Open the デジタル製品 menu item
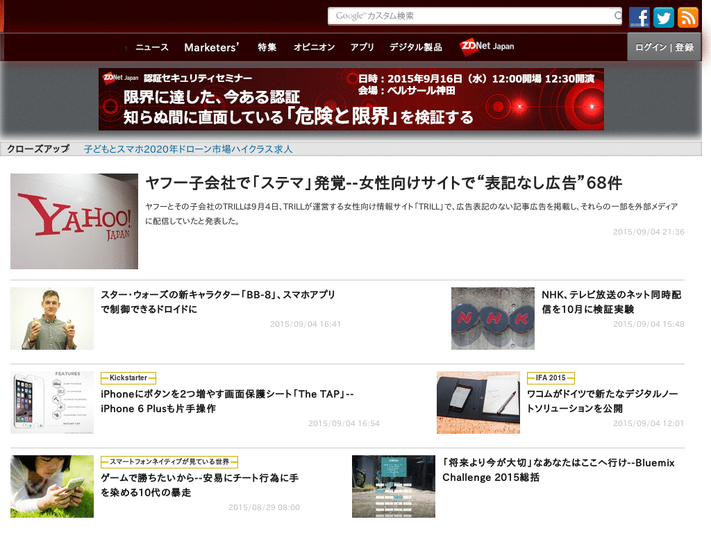 click(416, 47)
